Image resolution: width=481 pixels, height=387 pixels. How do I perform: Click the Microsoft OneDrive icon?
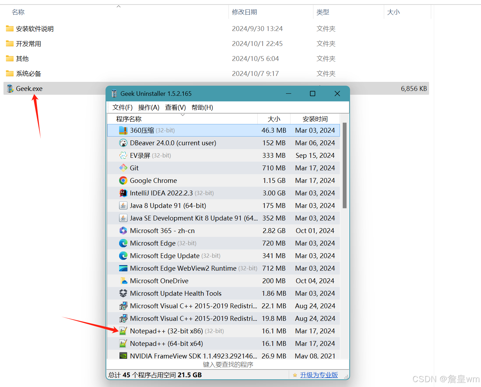tap(123, 281)
